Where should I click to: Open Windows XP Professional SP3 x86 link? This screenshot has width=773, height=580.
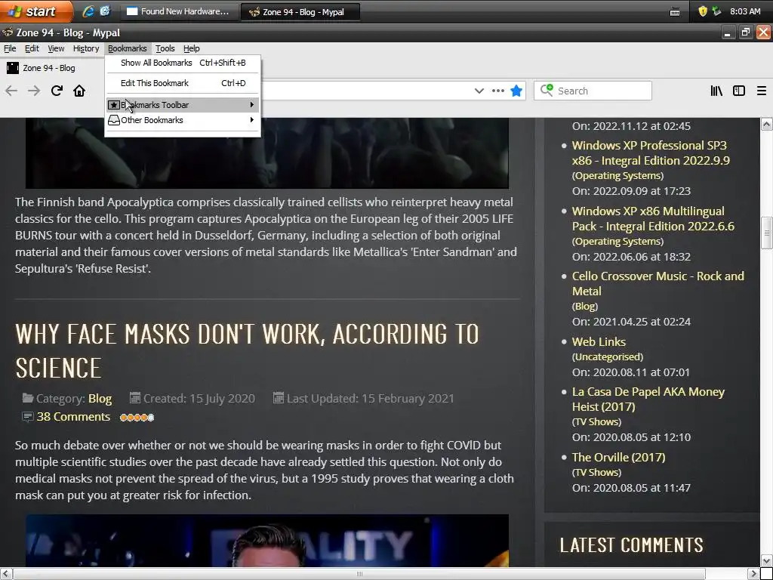pyautogui.click(x=651, y=153)
